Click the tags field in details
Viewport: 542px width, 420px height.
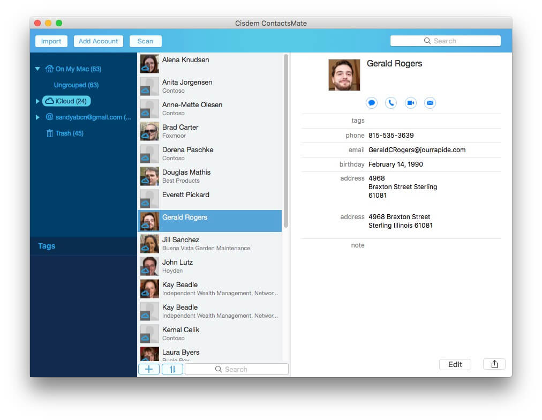[401, 121]
